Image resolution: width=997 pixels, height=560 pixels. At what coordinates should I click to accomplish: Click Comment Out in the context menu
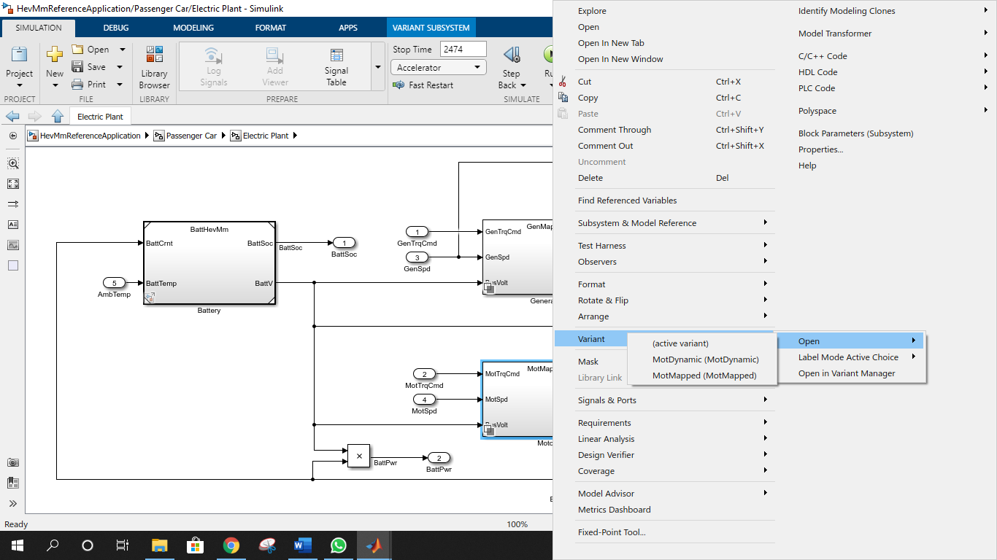tap(604, 145)
